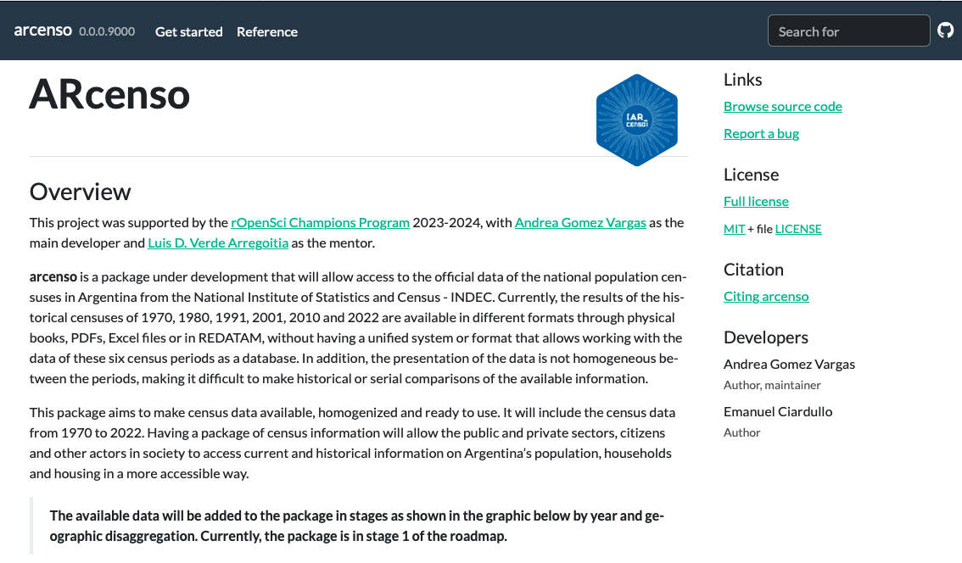Viewport: 962px width, 563px height.
Task: Follow the rOpenSci Champions Program link
Action: (320, 222)
